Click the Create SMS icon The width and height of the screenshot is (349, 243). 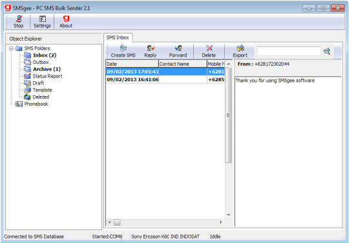pyautogui.click(x=123, y=48)
